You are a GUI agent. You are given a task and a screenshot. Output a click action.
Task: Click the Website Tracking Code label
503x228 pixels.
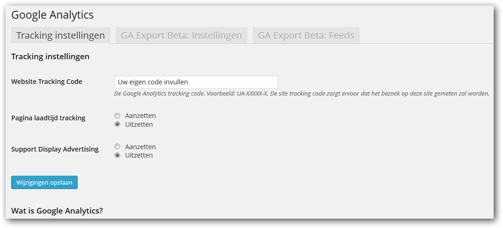click(x=47, y=82)
